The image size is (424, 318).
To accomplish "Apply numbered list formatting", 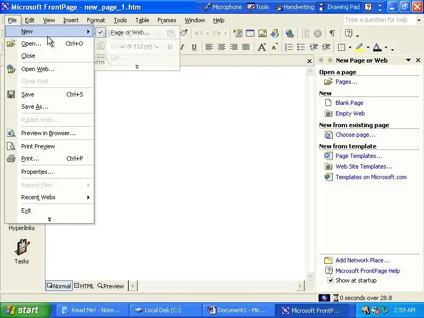I will click(x=289, y=47).
